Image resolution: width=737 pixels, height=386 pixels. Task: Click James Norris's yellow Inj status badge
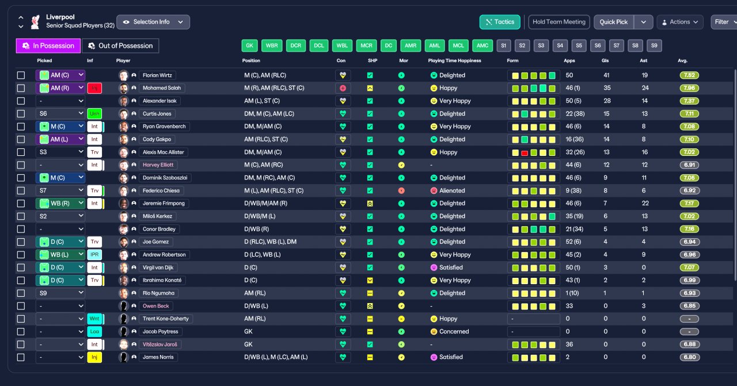[94, 357]
